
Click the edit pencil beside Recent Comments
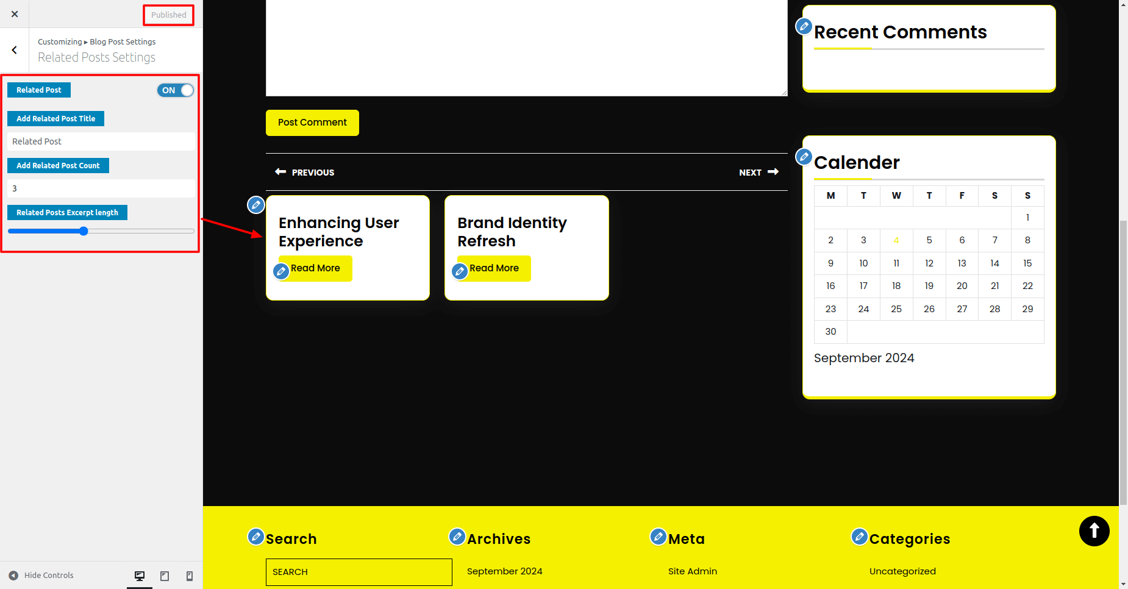point(804,27)
